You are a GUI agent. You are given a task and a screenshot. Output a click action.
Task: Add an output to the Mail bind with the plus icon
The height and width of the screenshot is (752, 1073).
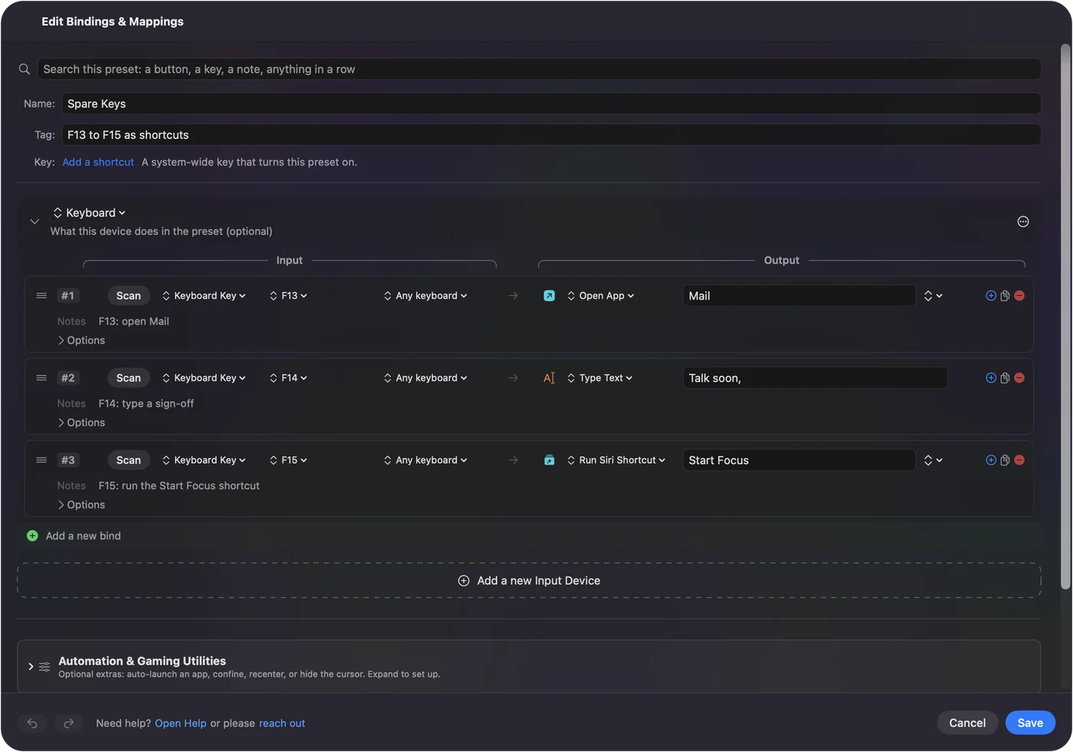(x=991, y=296)
